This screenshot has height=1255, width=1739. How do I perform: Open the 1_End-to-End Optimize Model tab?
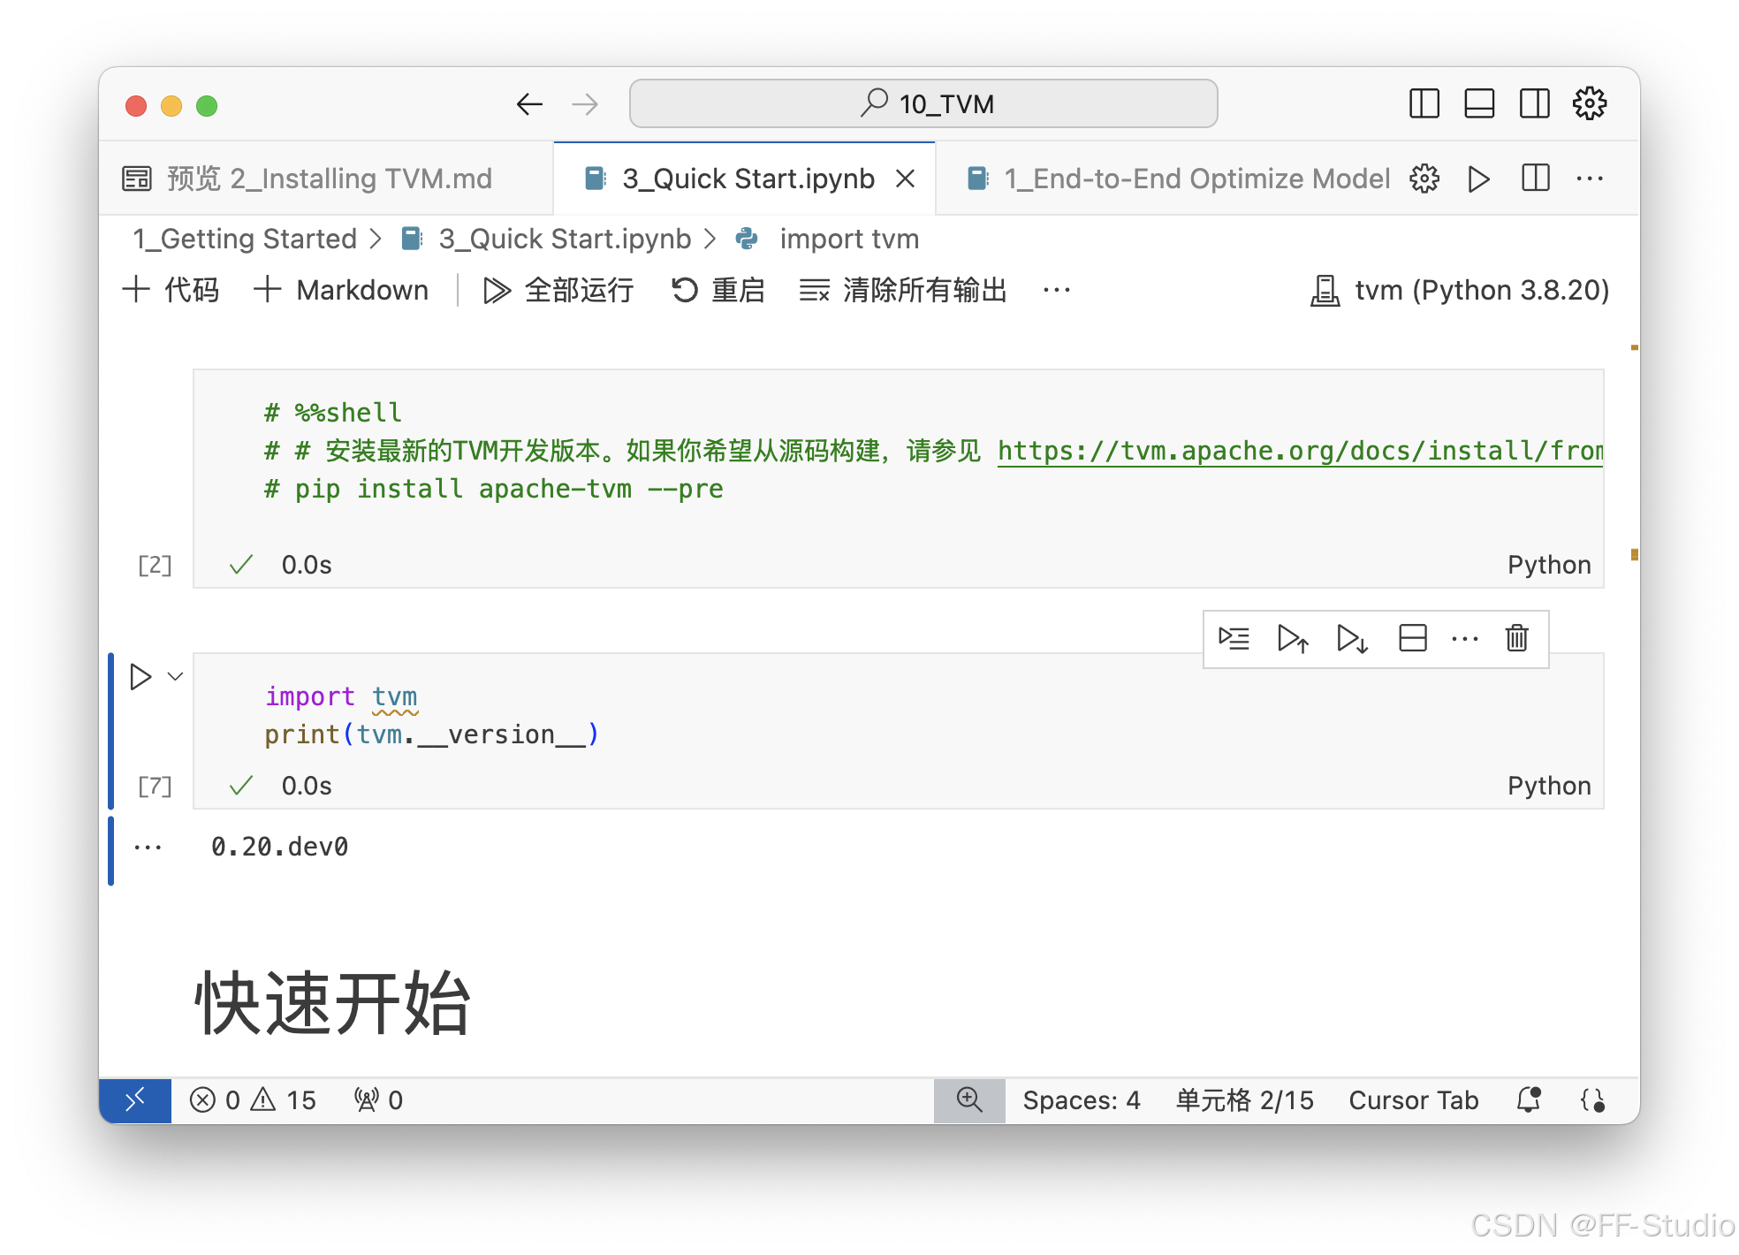tap(1180, 179)
